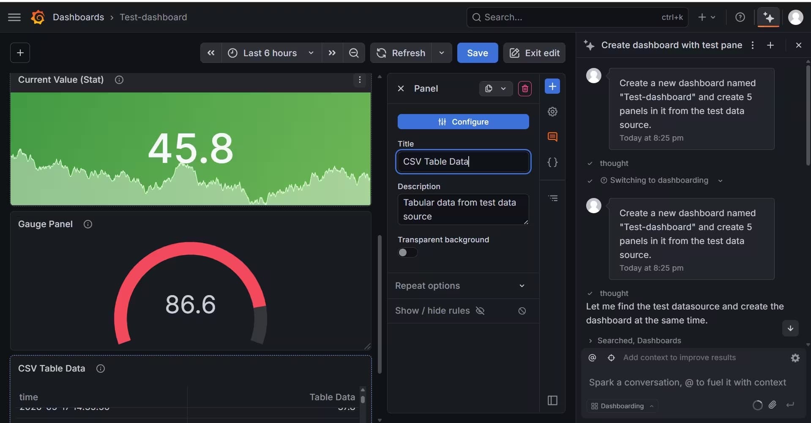Save the dashboard
The height and width of the screenshot is (423, 811).
coord(478,53)
